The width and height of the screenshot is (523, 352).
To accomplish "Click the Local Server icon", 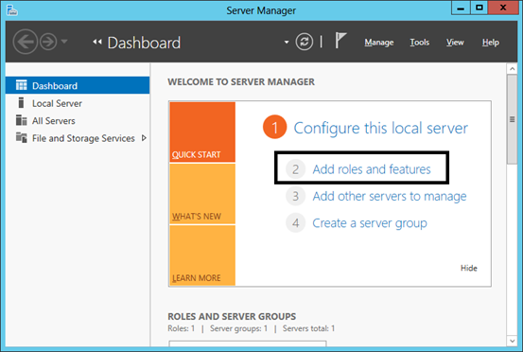I will 21,103.
